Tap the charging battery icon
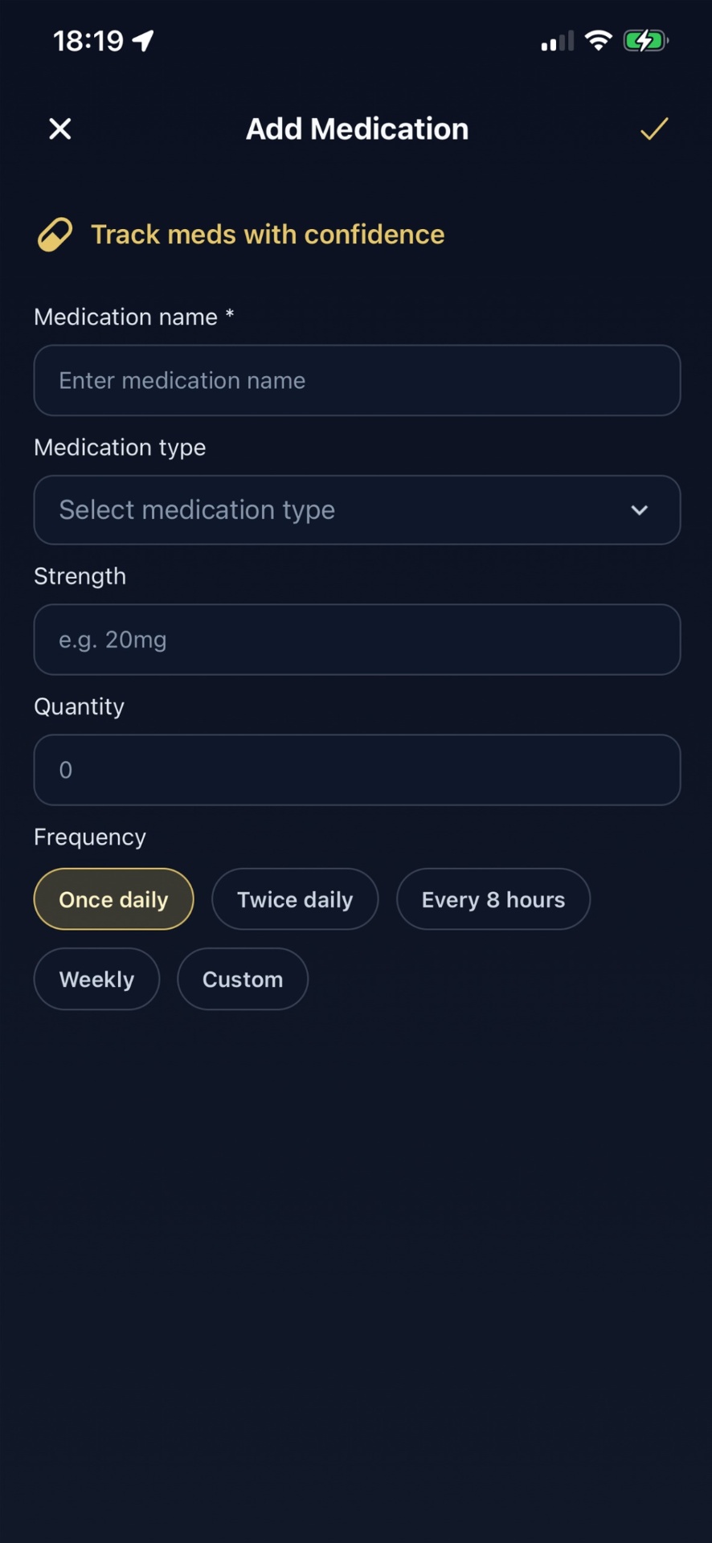This screenshot has height=1543, width=712. coord(645,40)
